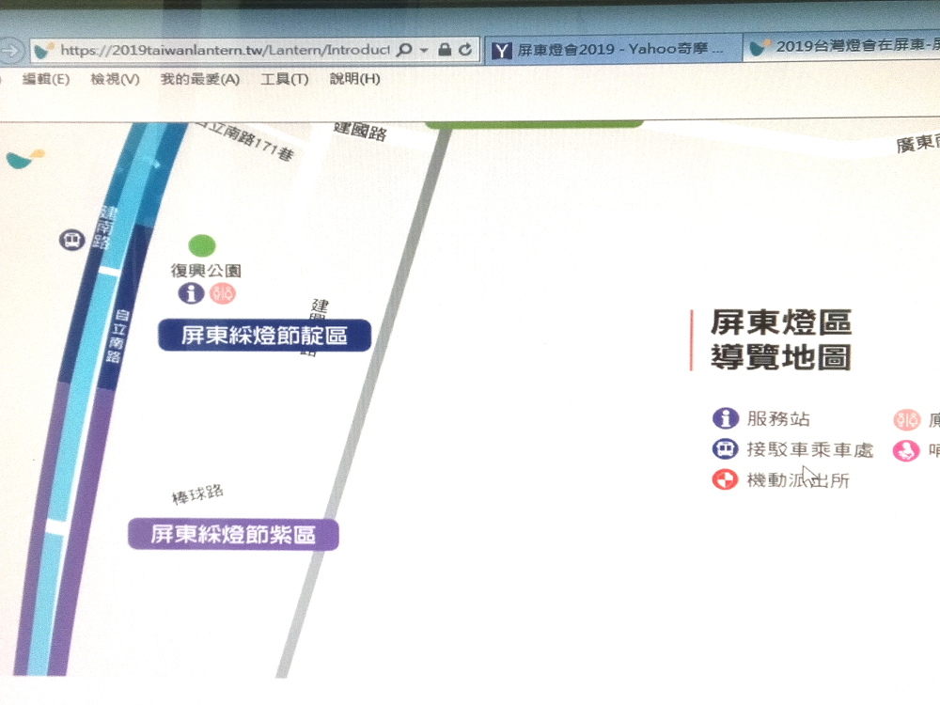Click the pink nursing room legend icon
Screen dimensions: 940x705
click(x=906, y=450)
